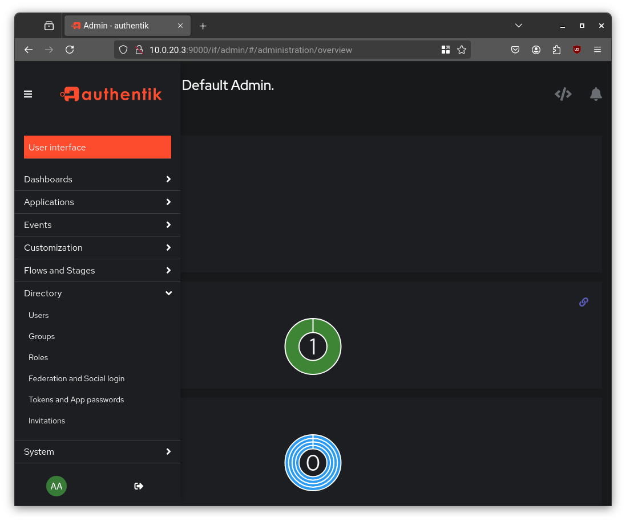Open Invitations page
The height and width of the screenshot is (522, 626).
pos(47,421)
